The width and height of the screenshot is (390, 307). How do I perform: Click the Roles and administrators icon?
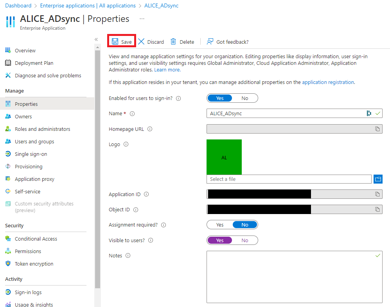coord(8,129)
